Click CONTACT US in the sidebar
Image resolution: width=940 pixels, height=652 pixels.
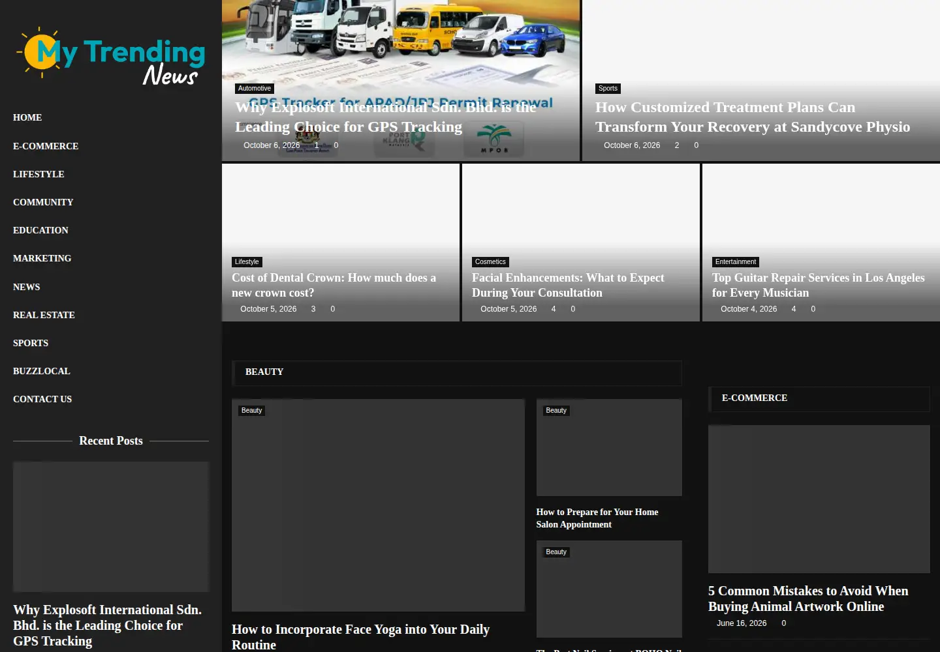point(42,399)
